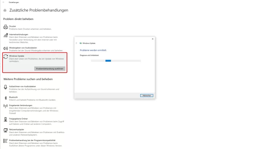Click the back arrow in the troubleshooter dialog
266x149 pixels.
pos(77,43)
